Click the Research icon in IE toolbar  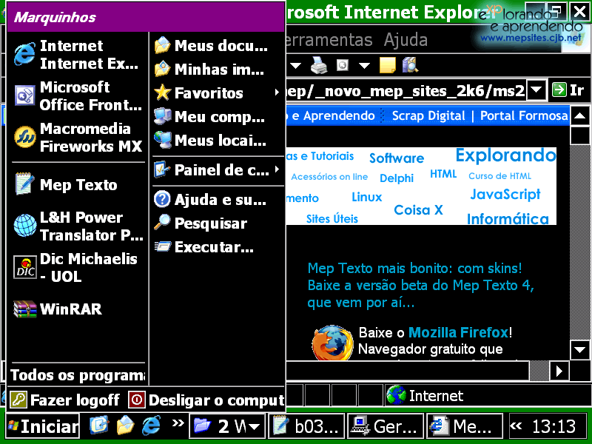(410, 65)
